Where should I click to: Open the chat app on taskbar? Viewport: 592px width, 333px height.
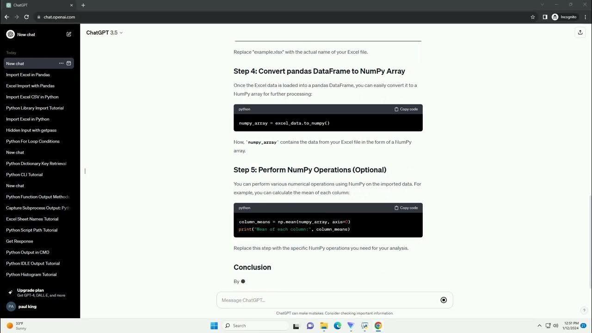310,326
